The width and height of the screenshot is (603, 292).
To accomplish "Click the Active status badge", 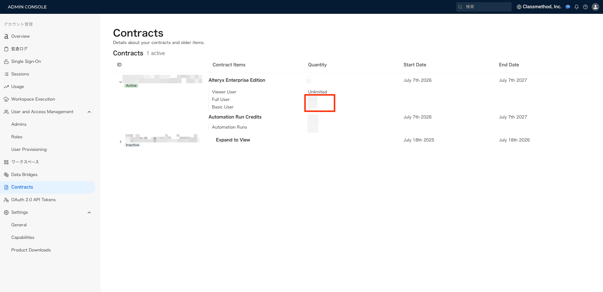I will point(131,85).
